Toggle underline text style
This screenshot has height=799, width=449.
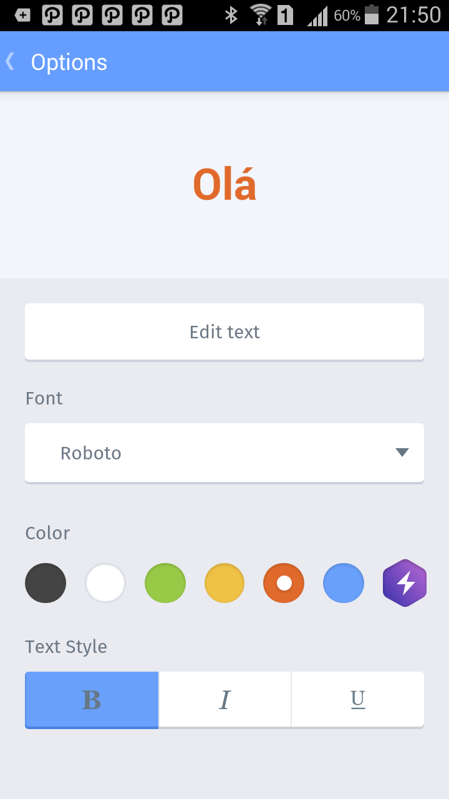pyautogui.click(x=358, y=700)
